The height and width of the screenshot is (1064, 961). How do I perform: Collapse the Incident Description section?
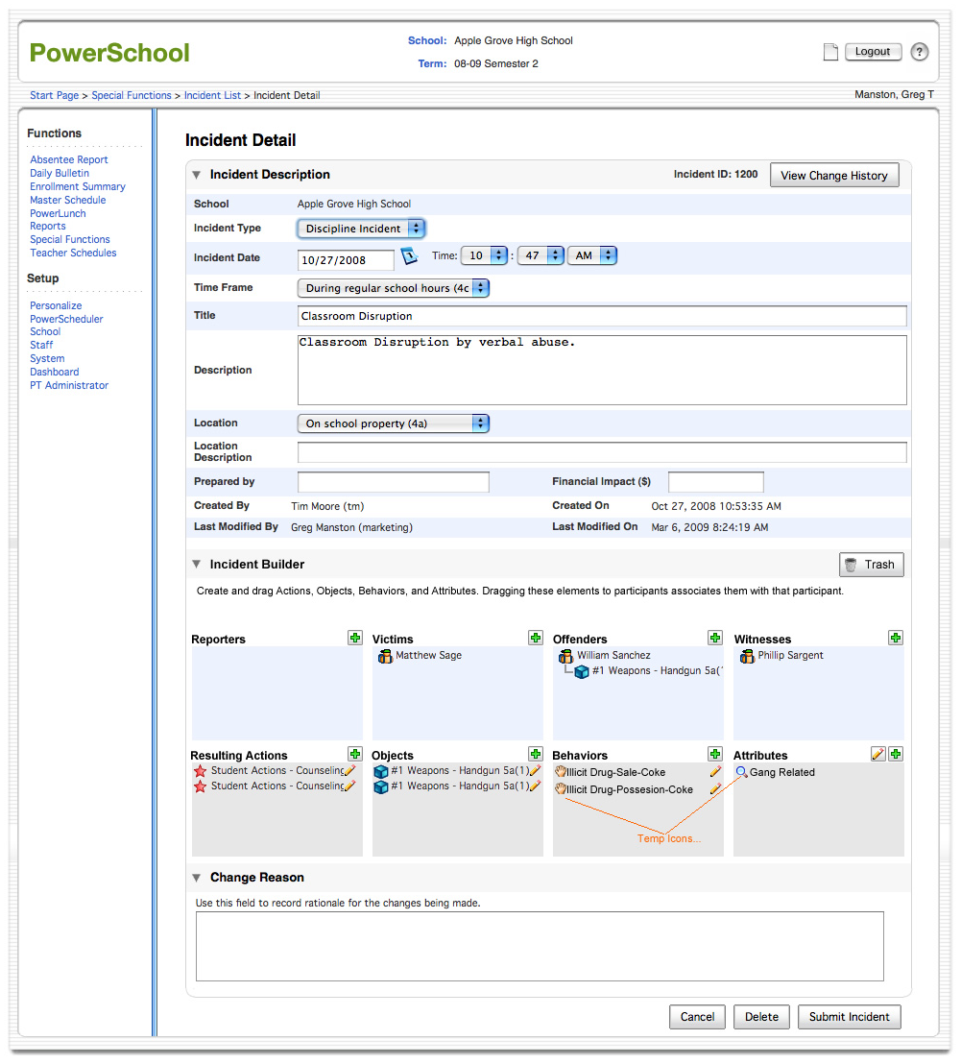pos(197,175)
